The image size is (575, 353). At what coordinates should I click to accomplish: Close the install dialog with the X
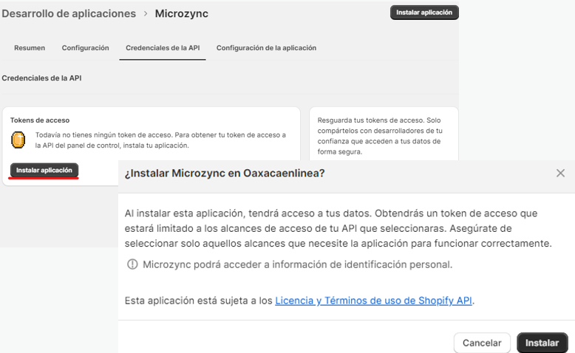560,173
